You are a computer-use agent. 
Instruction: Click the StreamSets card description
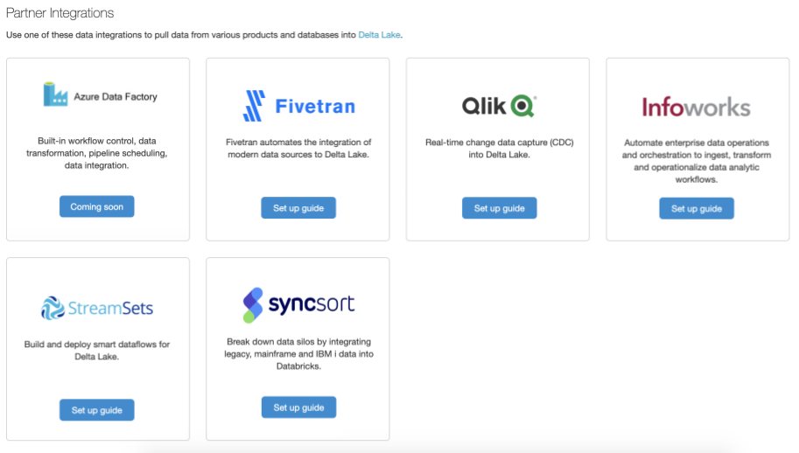97,350
